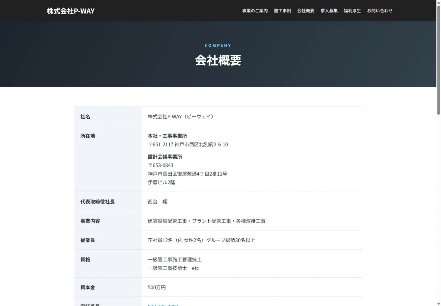441x306 pixels.
Task: Click the 代表取締役社長 row label
Action: click(97, 202)
